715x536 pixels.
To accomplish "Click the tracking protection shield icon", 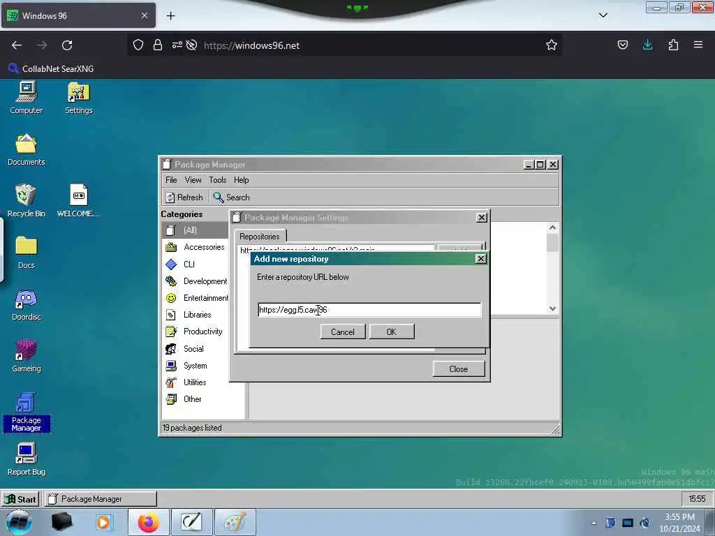I will tap(138, 45).
